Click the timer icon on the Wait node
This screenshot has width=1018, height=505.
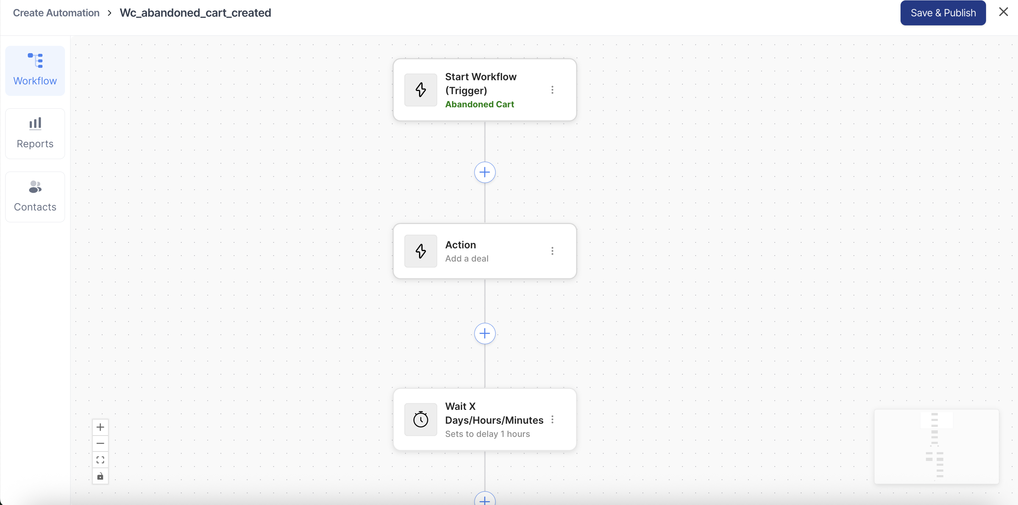[420, 420]
